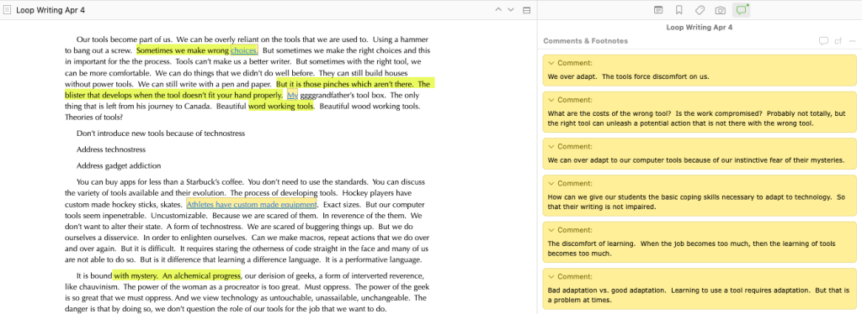Collapse the 'discomfort of learning' comment

(x=551, y=230)
